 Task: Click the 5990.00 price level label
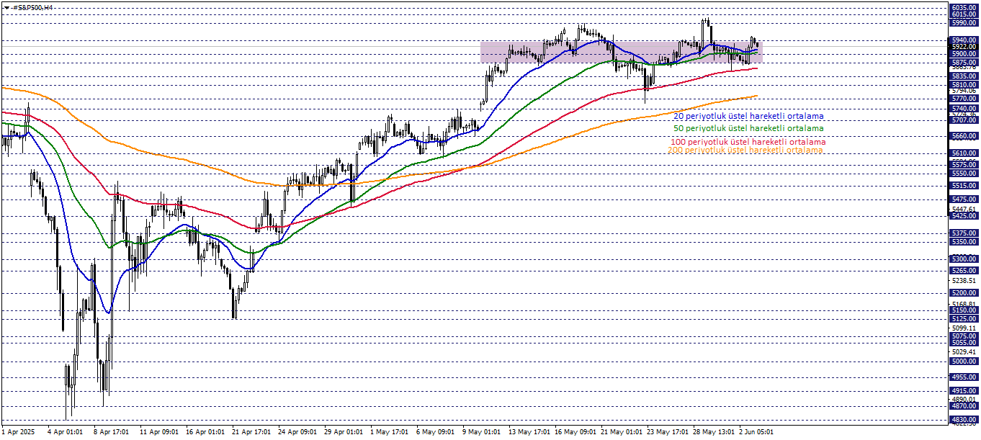click(964, 23)
